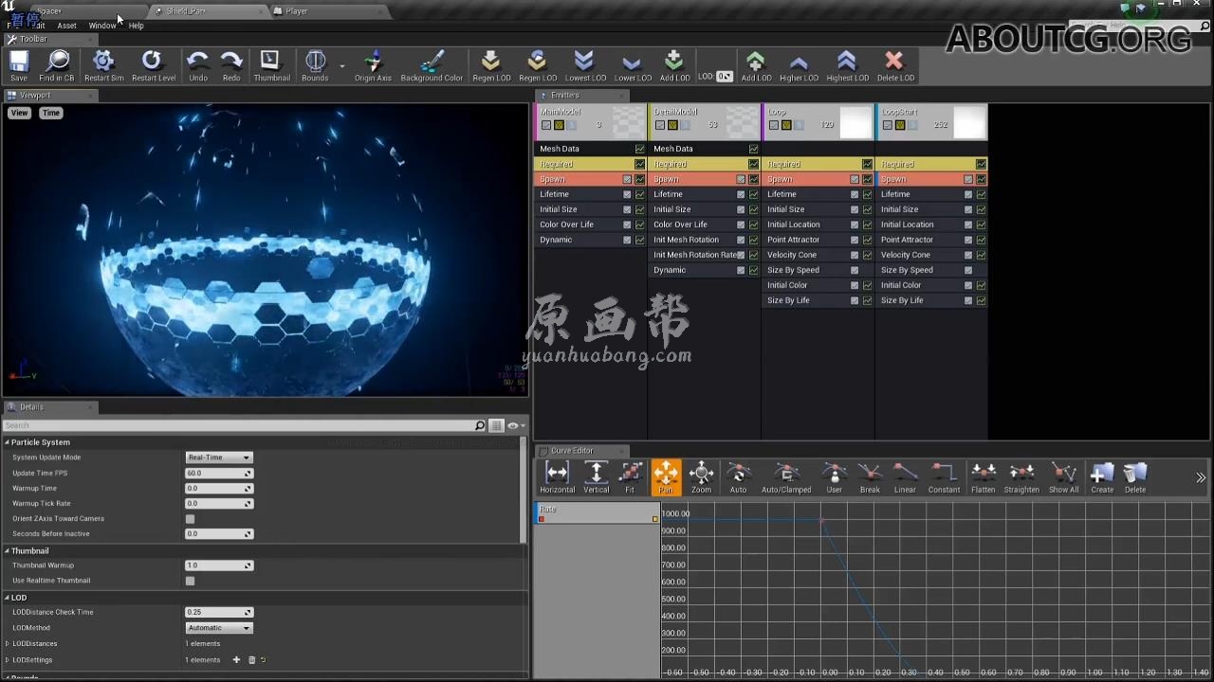Click the Curve Editor Delete trash icon
The height and width of the screenshot is (682, 1214).
coord(1135,477)
